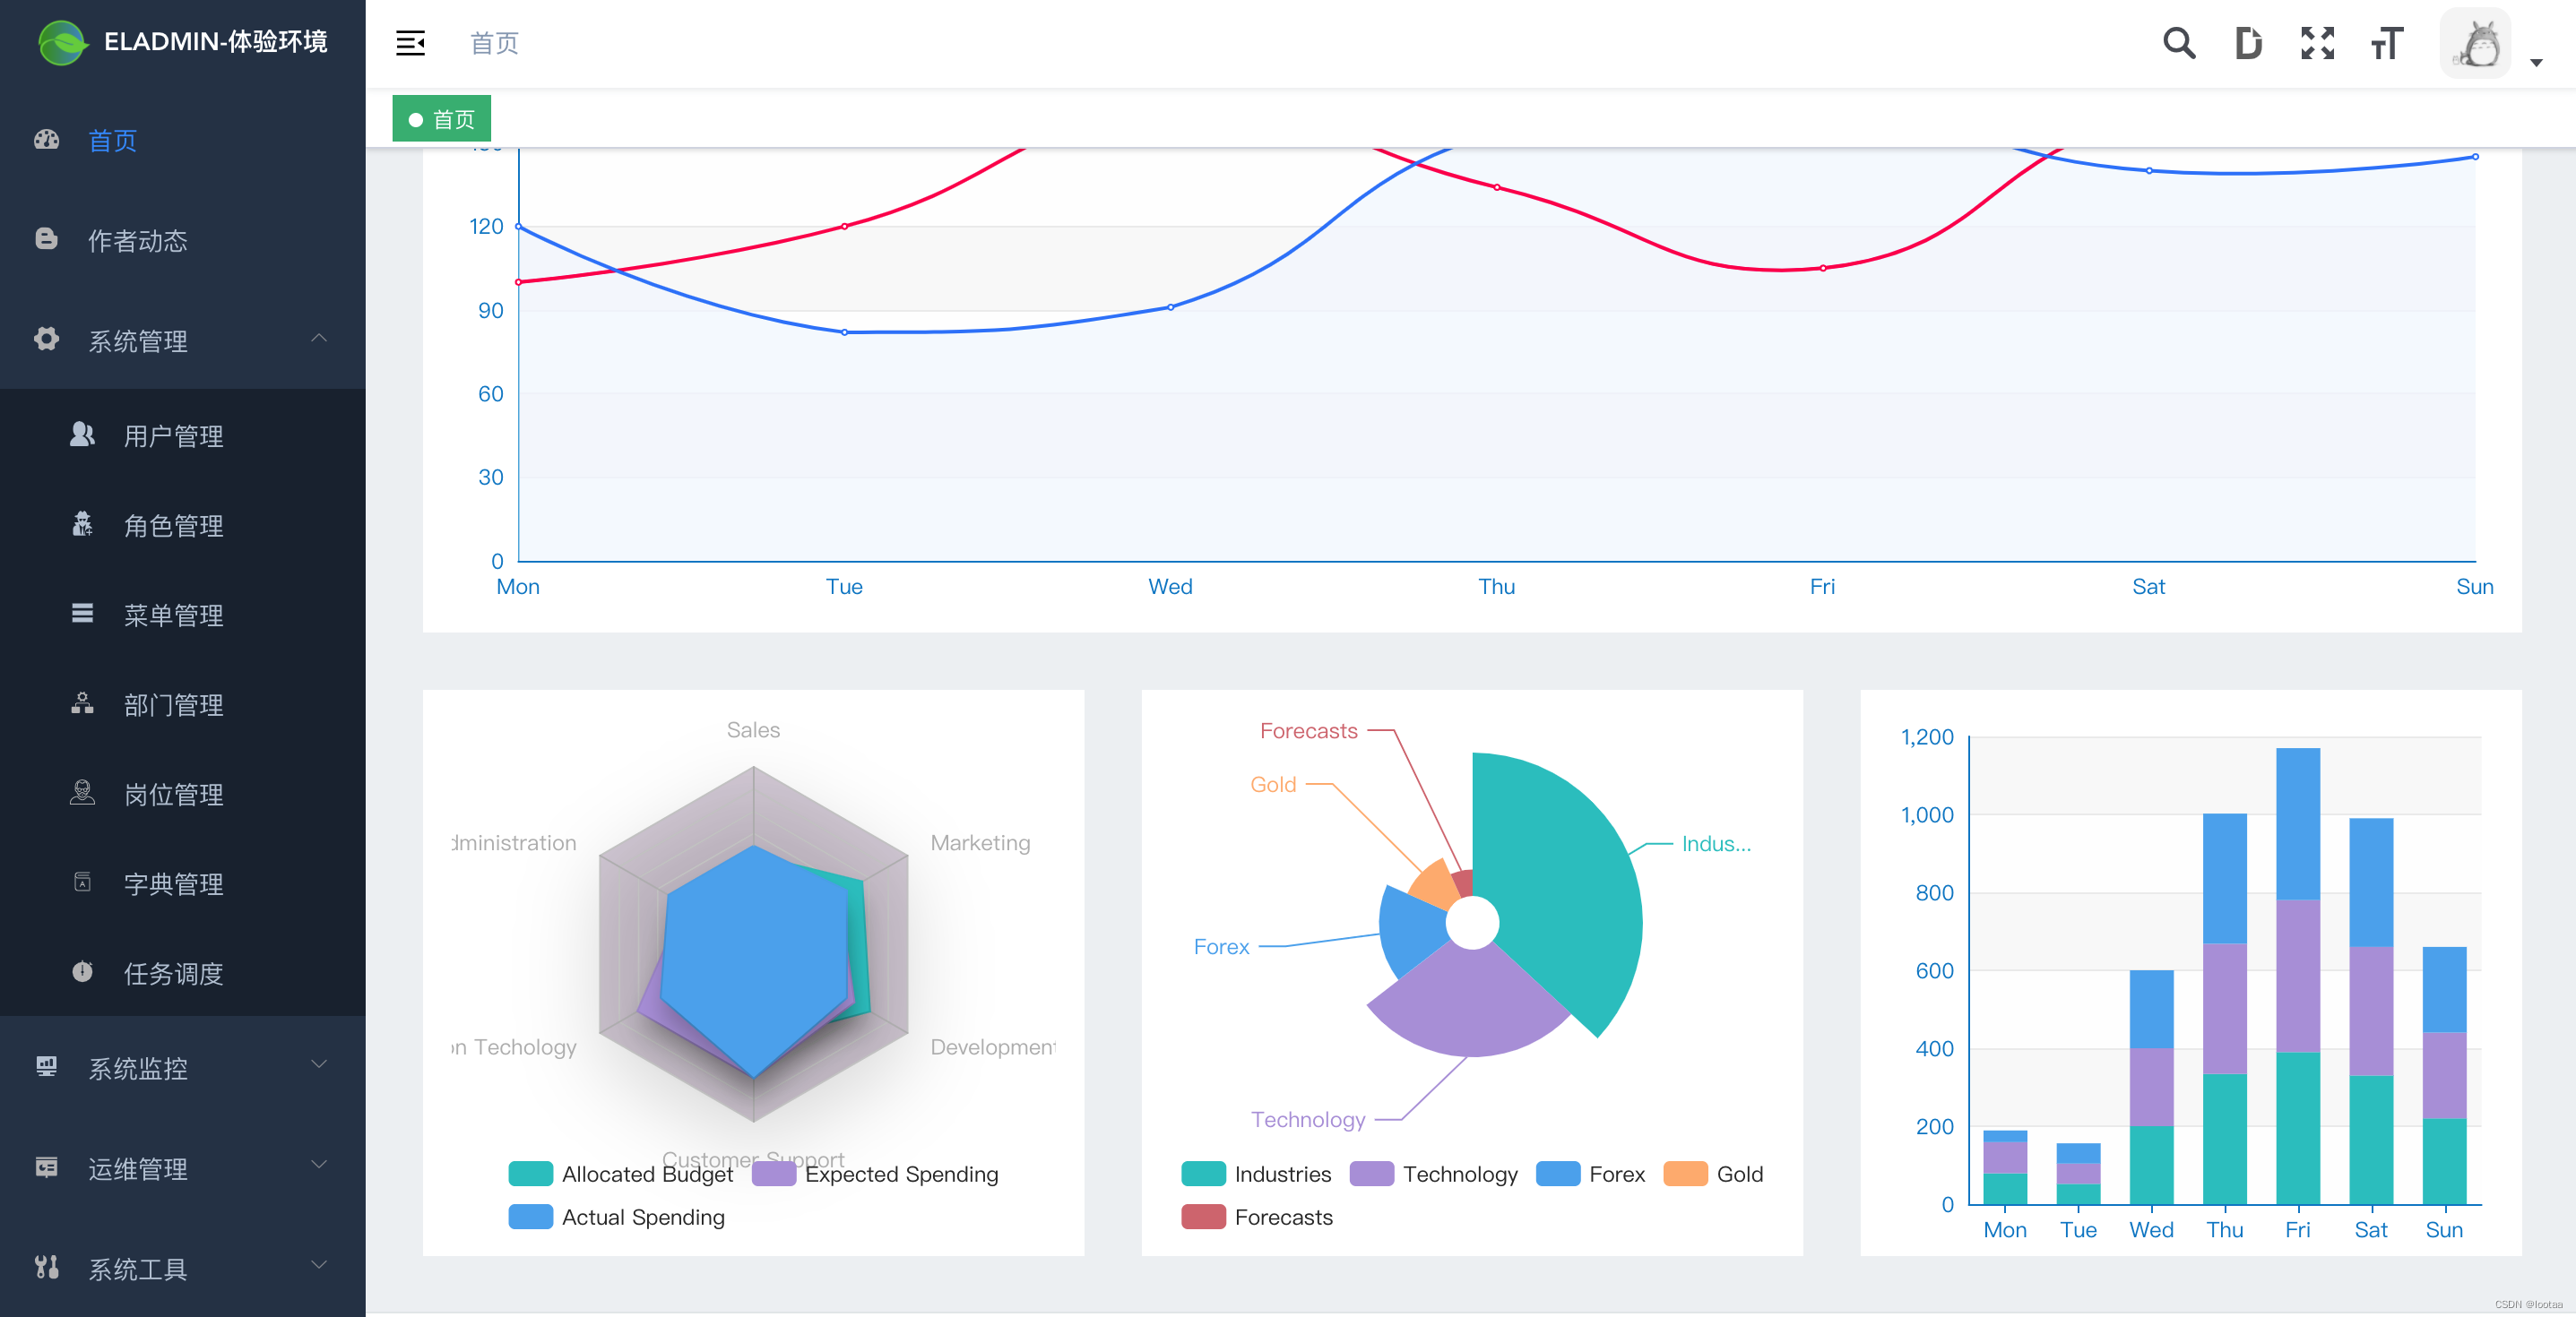Open the 角色管理 menu item
The image size is (2576, 1317).
(172, 525)
